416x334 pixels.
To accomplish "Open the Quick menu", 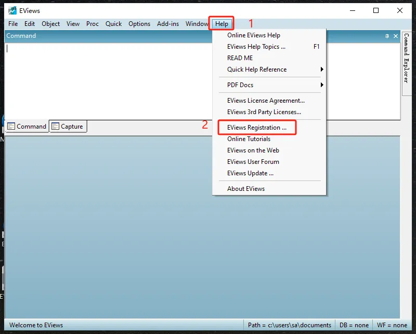I will tap(113, 24).
